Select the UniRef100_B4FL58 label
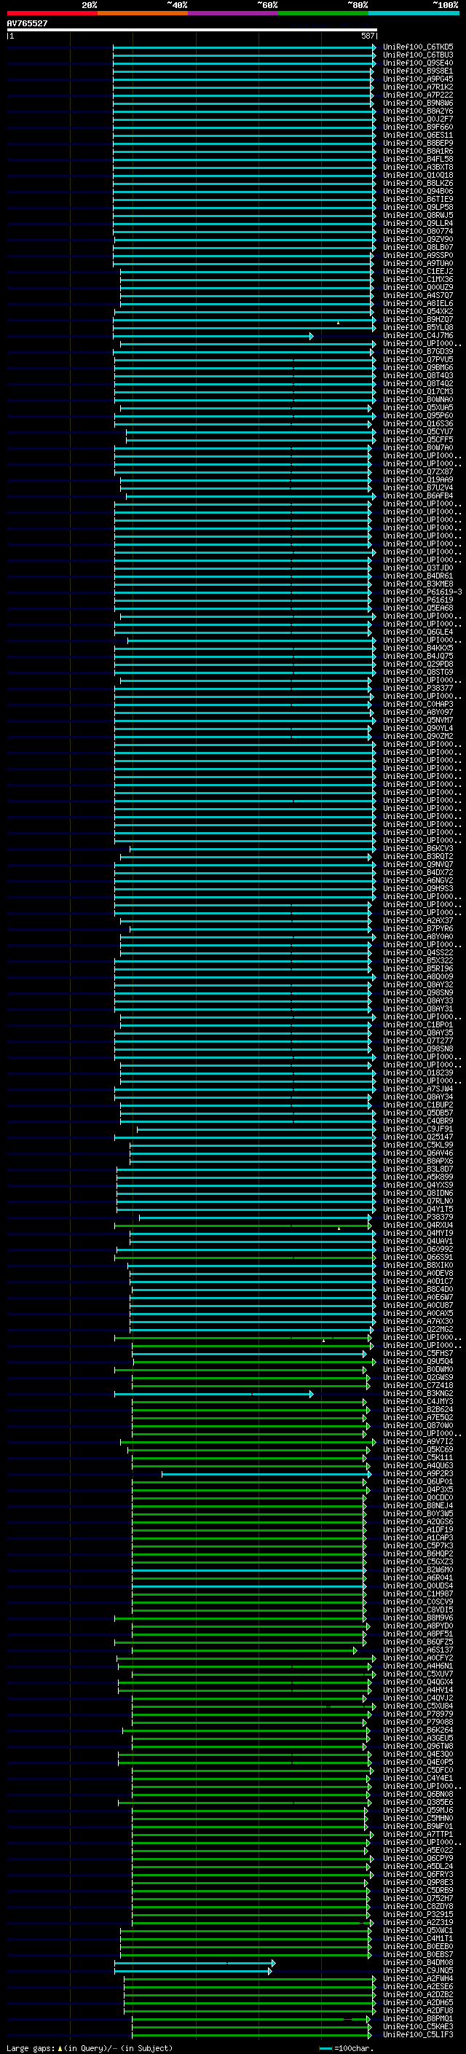This screenshot has height=2054, width=466. [418, 160]
